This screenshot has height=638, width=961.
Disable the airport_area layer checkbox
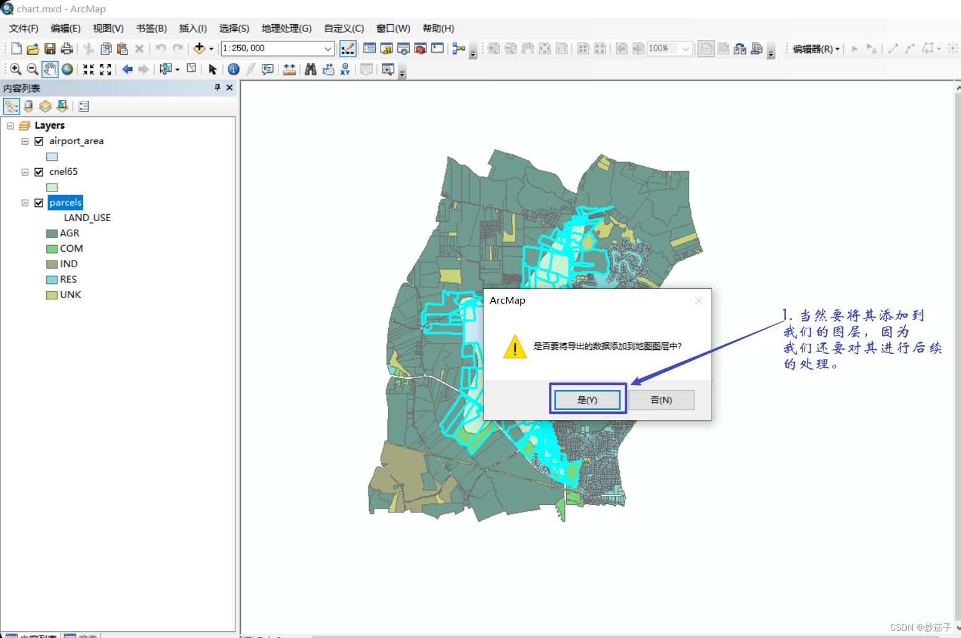(x=39, y=141)
